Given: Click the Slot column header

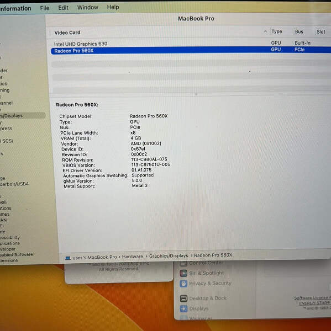Looking at the screenshot, I should pyautogui.click(x=321, y=32).
